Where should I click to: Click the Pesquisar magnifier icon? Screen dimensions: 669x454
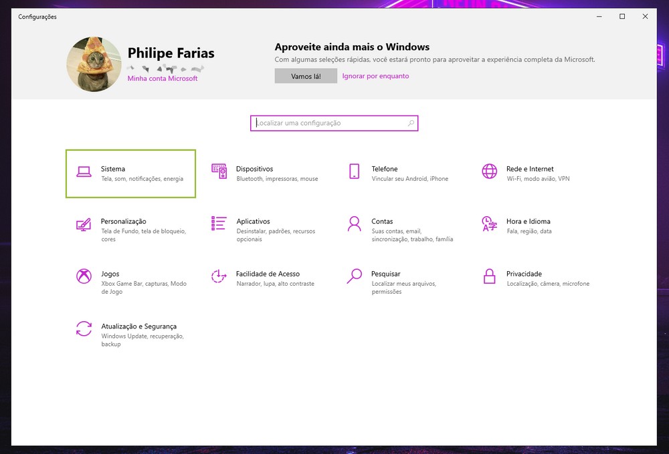click(x=354, y=276)
